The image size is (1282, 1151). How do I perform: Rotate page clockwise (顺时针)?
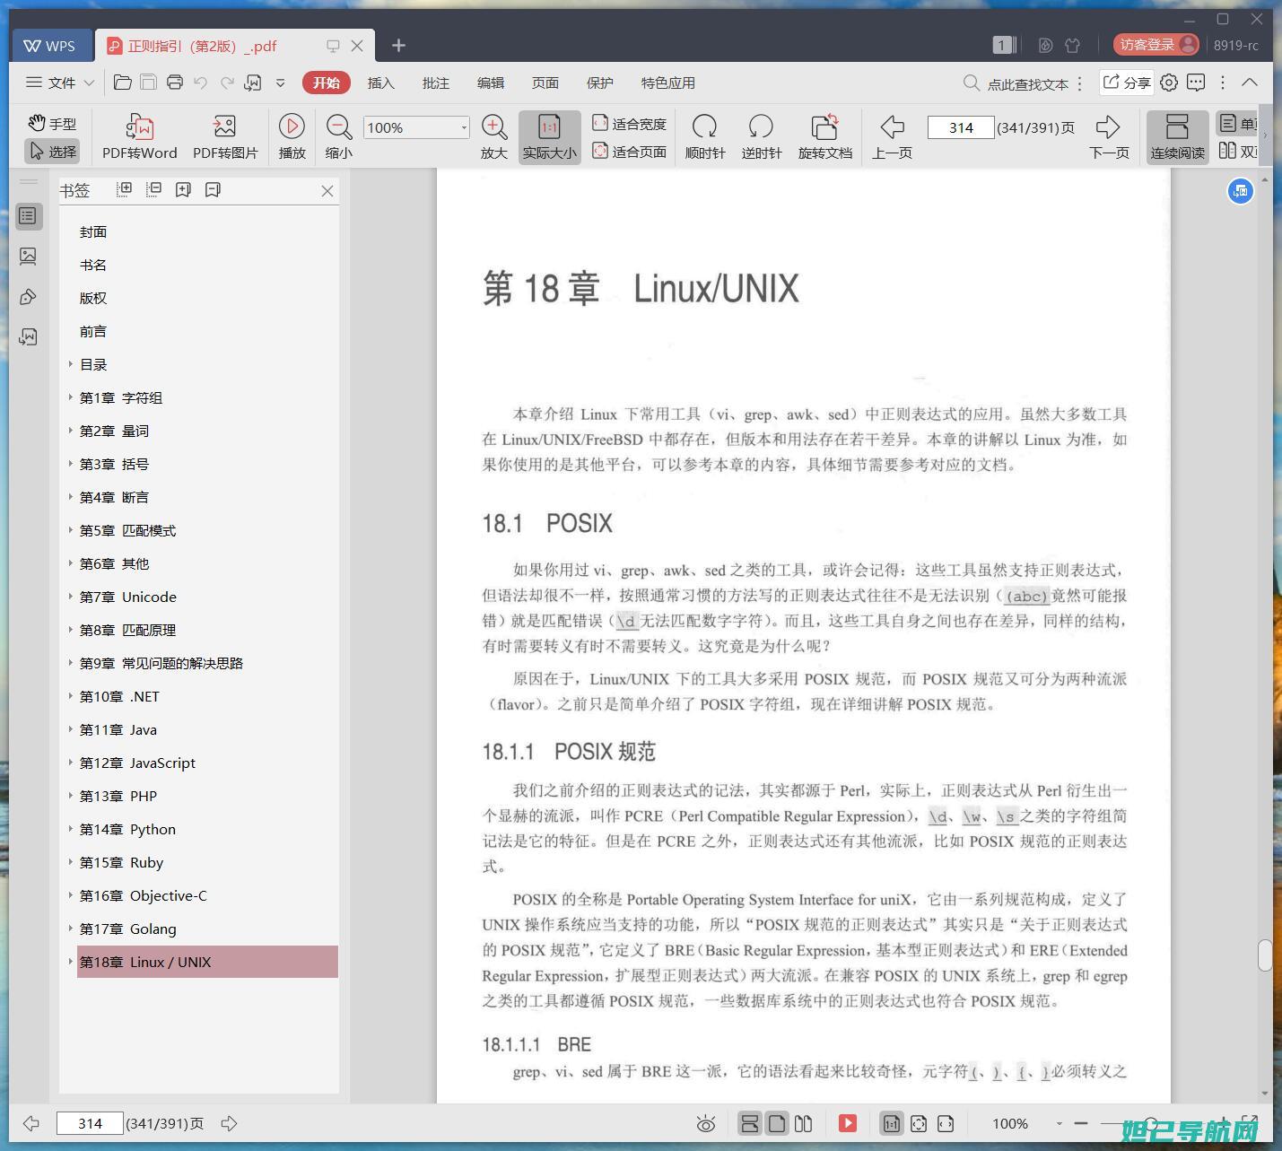coord(704,136)
